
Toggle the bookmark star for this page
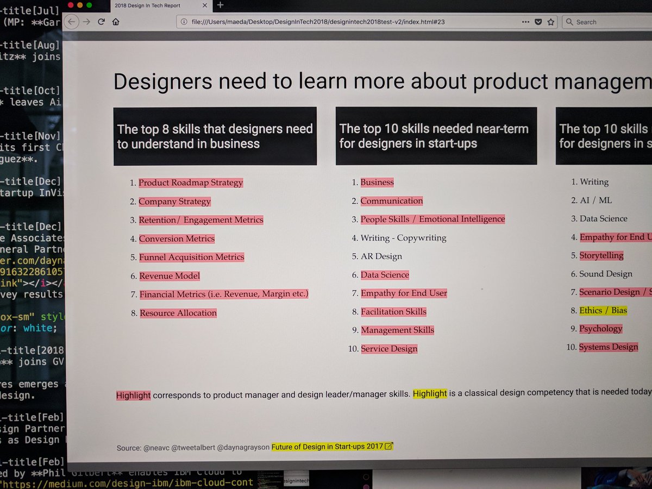[x=550, y=22]
